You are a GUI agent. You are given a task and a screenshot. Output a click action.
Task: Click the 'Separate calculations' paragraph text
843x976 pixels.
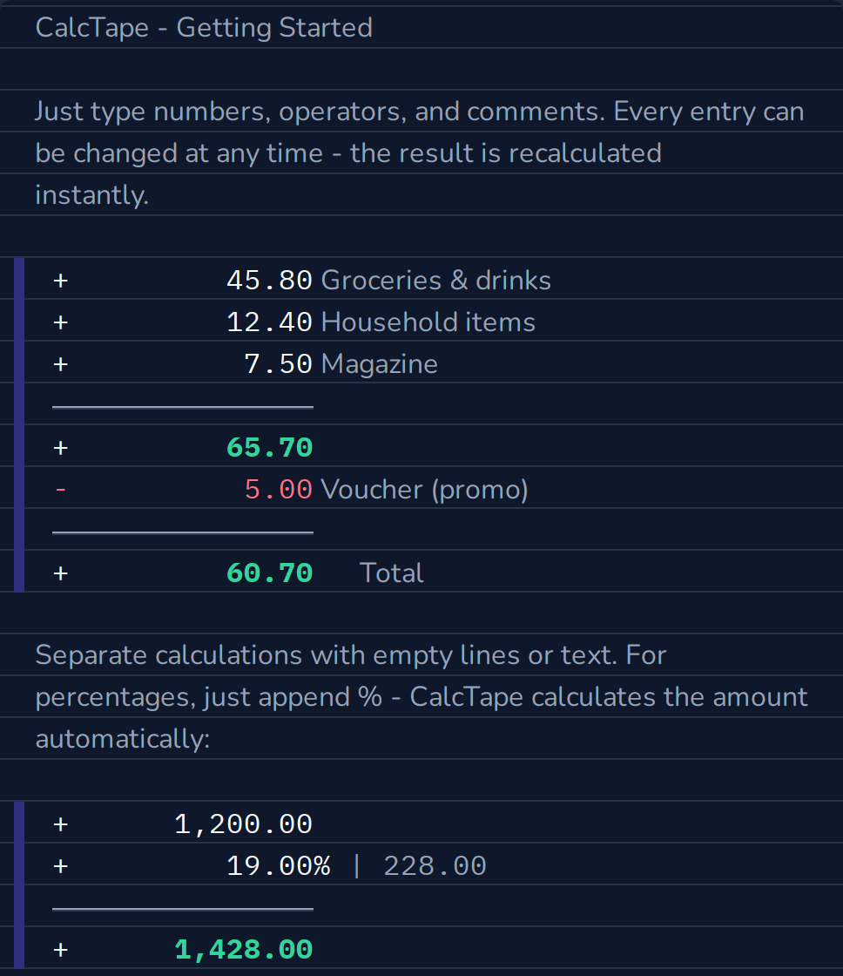coord(421,697)
